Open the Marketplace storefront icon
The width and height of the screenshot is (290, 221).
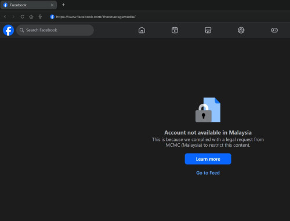pos(208,30)
